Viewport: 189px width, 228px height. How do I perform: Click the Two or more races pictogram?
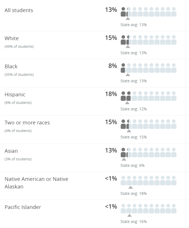(x=148, y=124)
